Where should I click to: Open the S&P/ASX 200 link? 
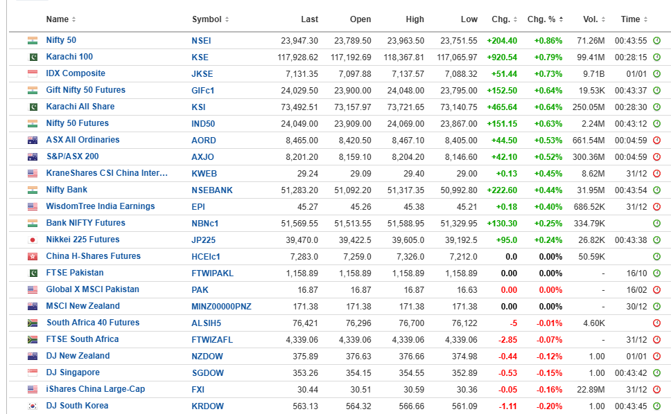click(73, 156)
